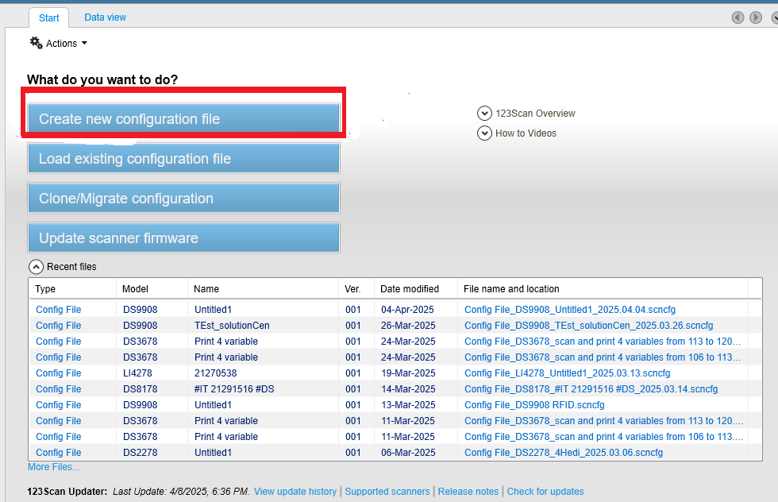Image resolution: width=778 pixels, height=502 pixels.
Task: Go to next tab with right arrow icon
Action: (756, 17)
